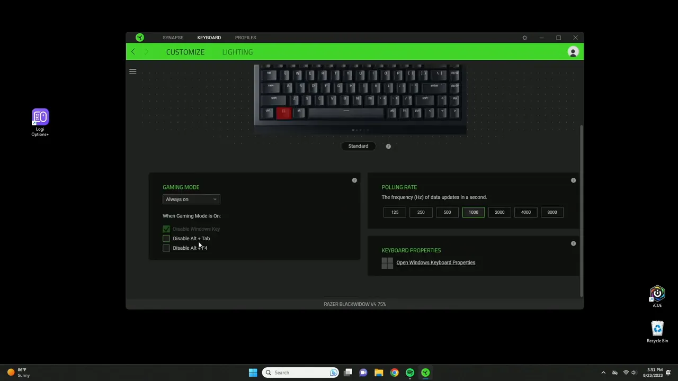
Task: Open Task View from the taskbar
Action: [348, 373]
